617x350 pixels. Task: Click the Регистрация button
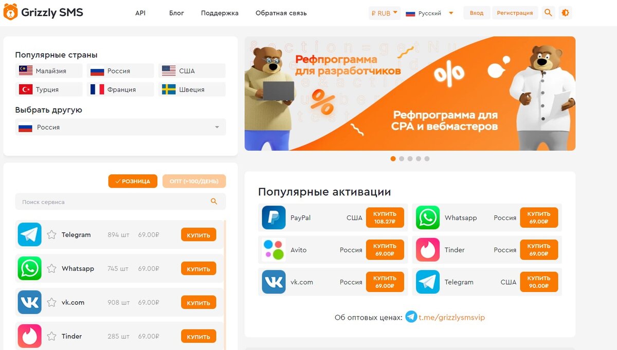pos(515,13)
